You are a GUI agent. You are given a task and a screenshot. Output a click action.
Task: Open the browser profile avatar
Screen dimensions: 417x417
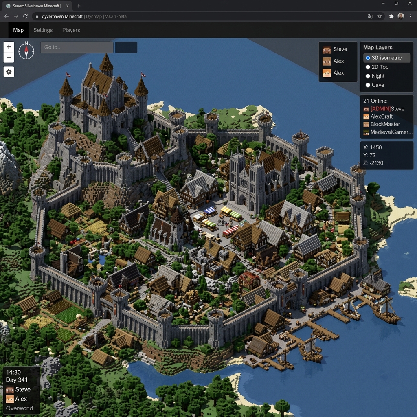[x=401, y=16]
